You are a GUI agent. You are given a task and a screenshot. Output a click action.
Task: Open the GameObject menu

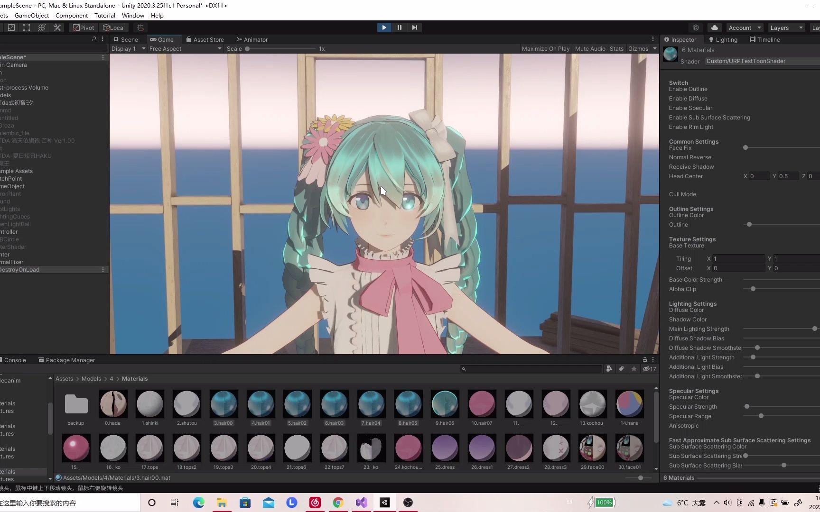[32, 16]
